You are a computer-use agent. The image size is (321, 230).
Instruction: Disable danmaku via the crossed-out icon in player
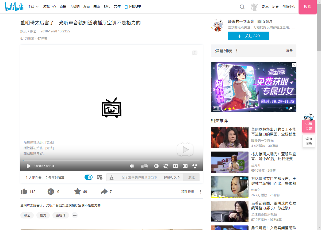[x=166, y=166]
